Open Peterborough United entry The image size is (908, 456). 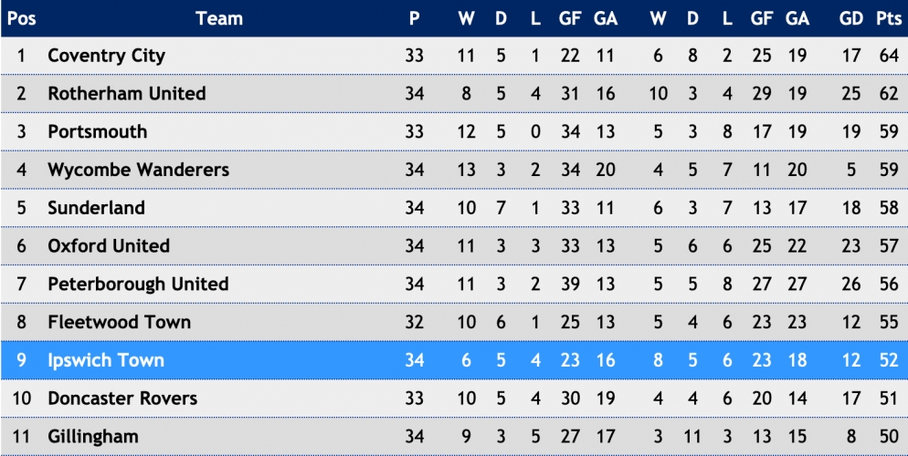click(138, 284)
